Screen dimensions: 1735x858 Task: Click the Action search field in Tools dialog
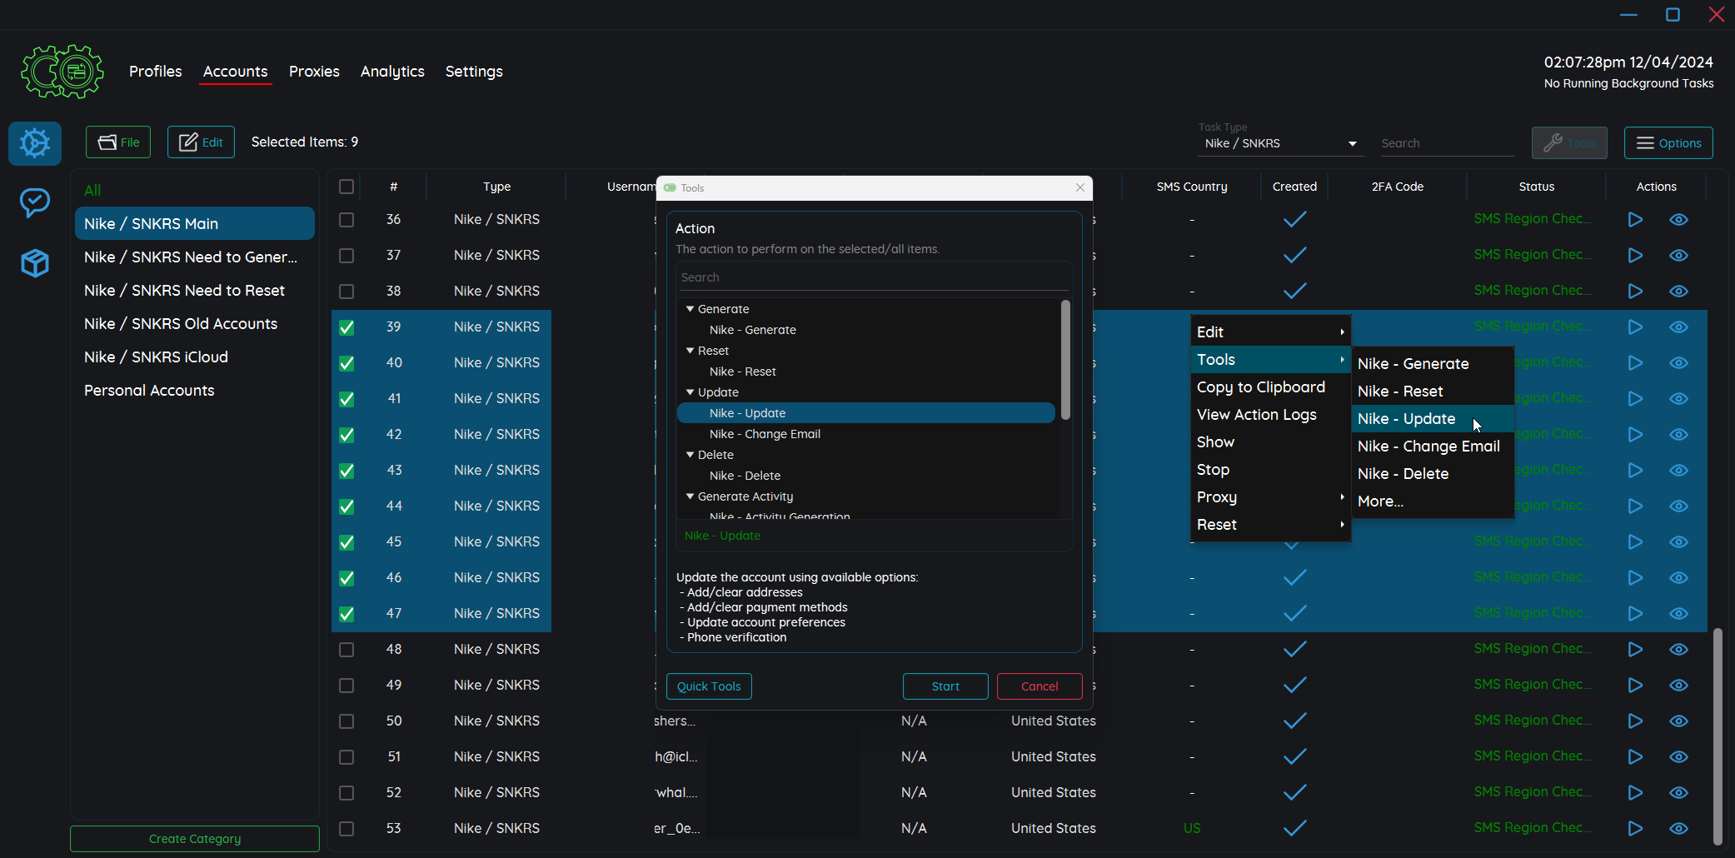click(x=872, y=277)
